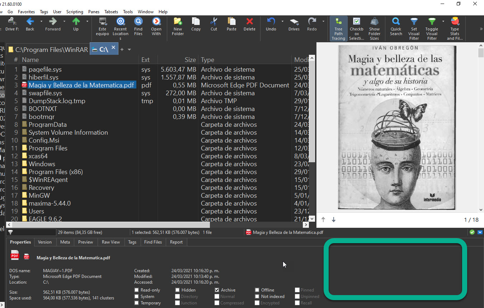The width and height of the screenshot is (484, 308).
Task: Sort list by Size column header
Action: (178, 60)
